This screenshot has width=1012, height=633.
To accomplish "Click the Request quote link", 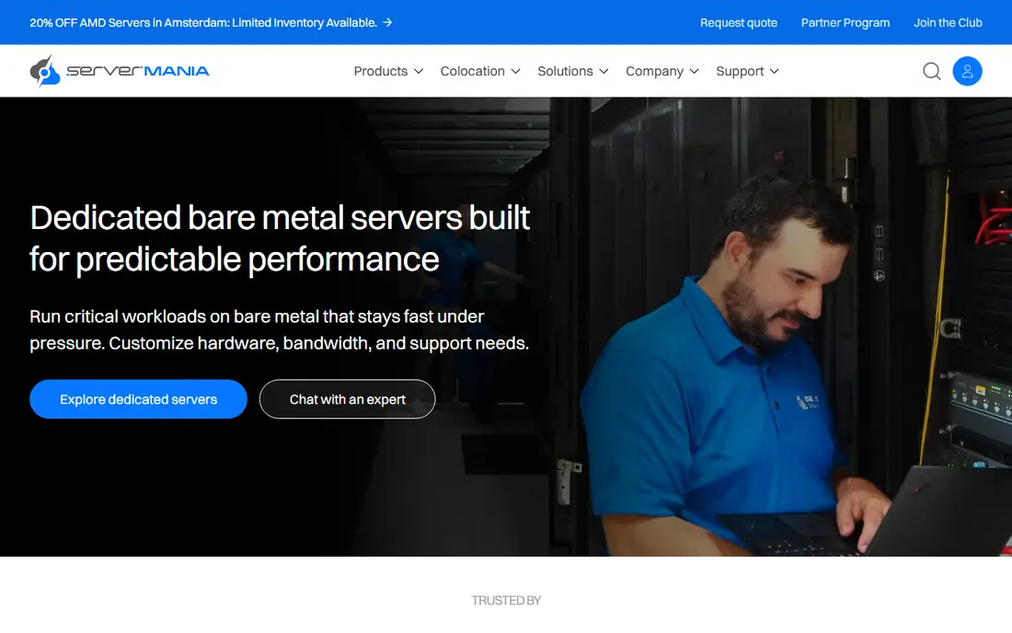I will pos(739,23).
